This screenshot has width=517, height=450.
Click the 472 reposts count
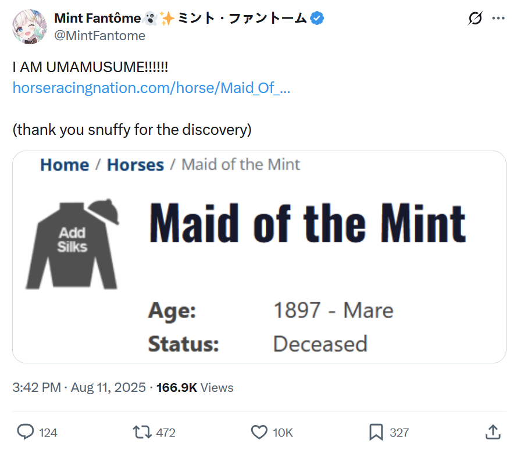tap(166, 433)
